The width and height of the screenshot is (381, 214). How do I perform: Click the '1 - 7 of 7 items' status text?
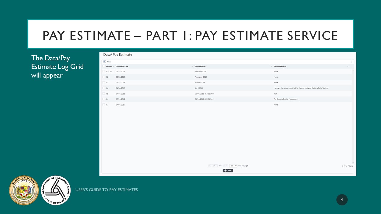347,166
